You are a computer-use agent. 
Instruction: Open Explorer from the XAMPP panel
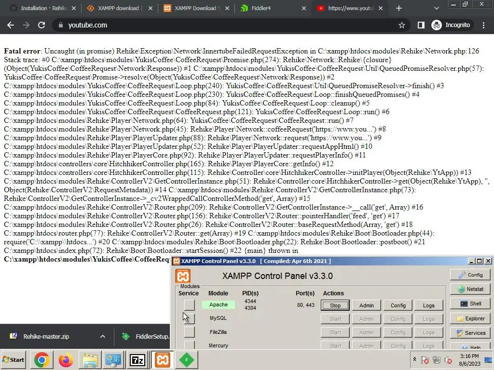tap(470, 318)
